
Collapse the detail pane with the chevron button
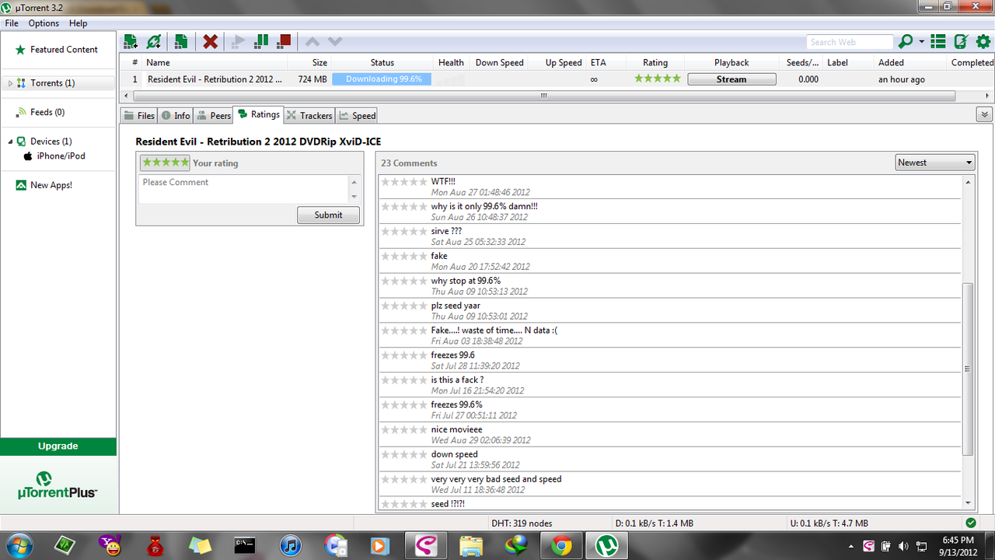coord(985,114)
